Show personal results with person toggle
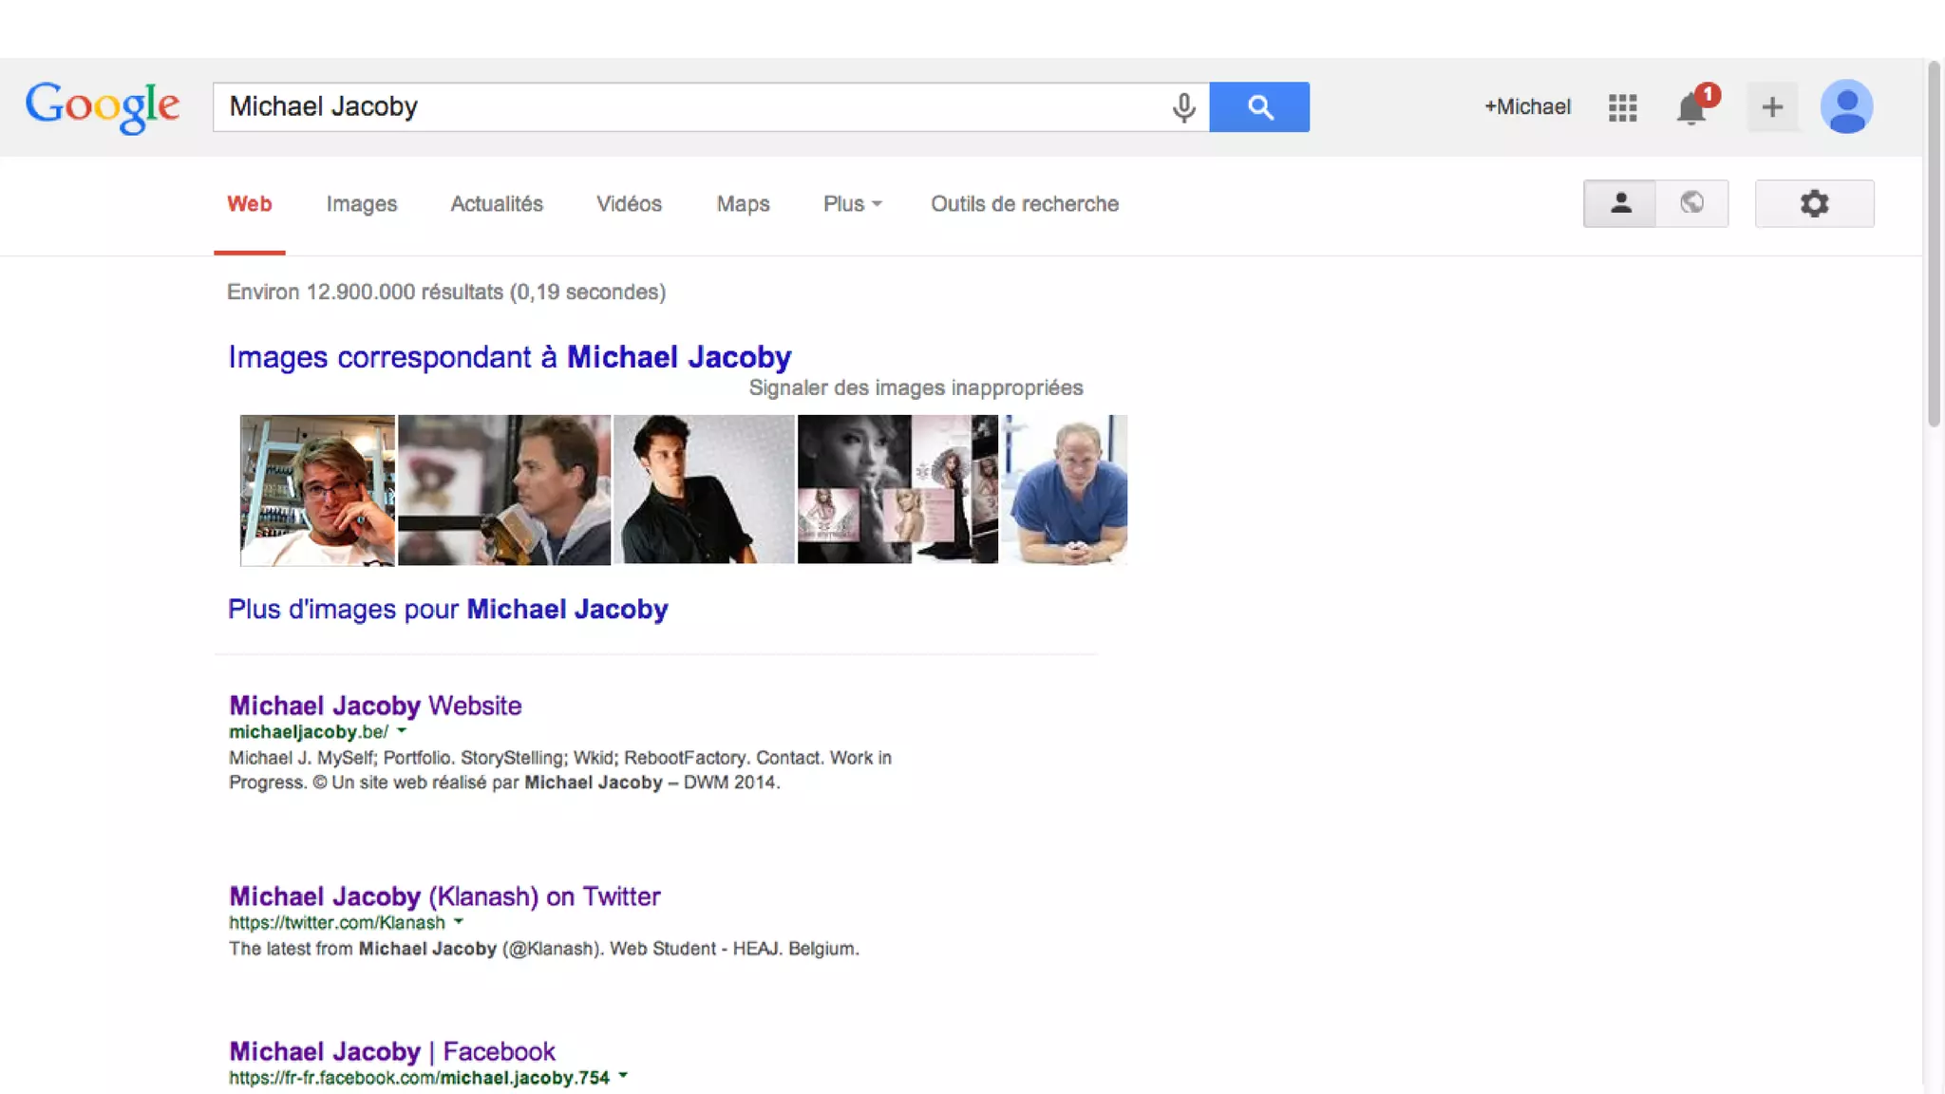Viewport: 1945px width, 1094px height. tap(1620, 203)
